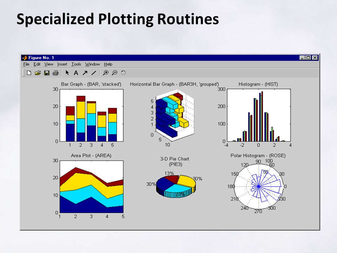Select the arrow pointer edit tool
Screen dimensions: 337x253
click(67, 73)
